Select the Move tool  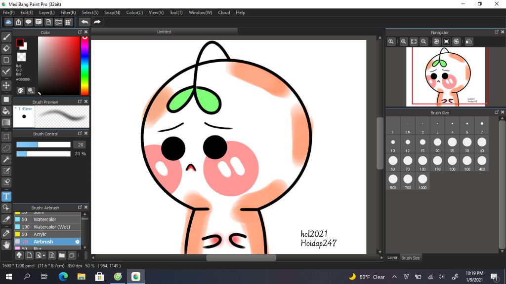(x=6, y=85)
